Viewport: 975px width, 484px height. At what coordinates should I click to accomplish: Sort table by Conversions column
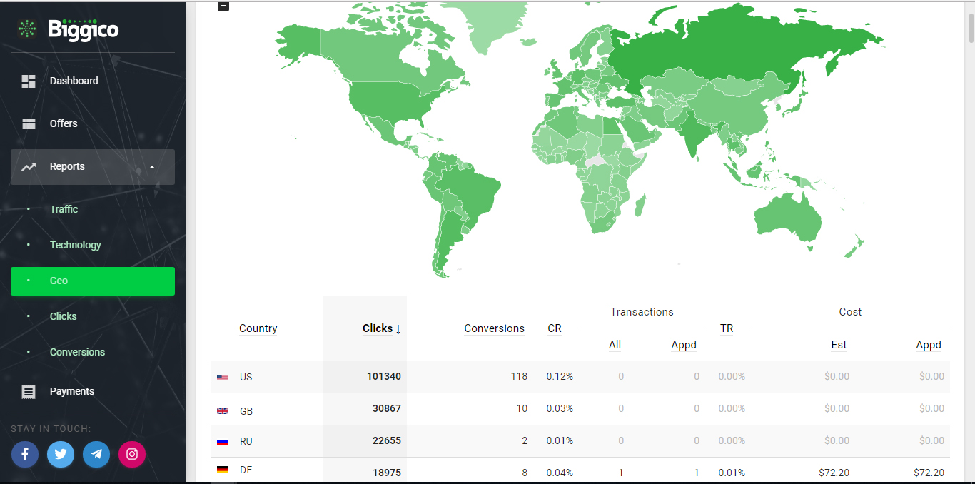[494, 328]
